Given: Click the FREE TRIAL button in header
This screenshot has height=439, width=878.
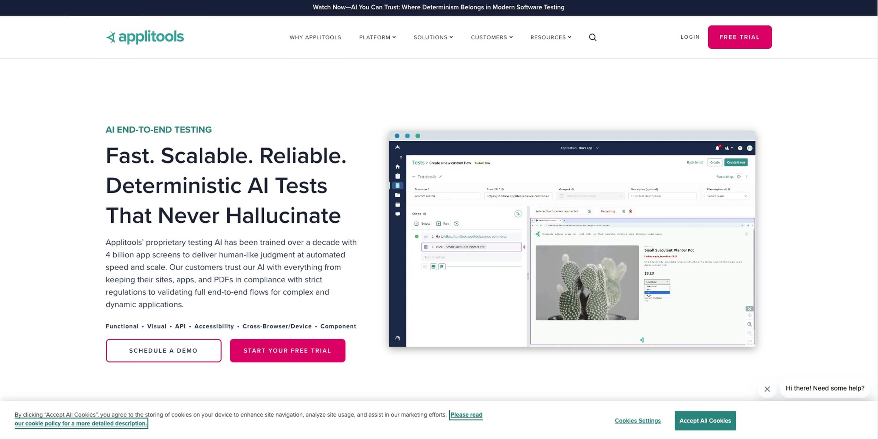Looking at the screenshot, I should pyautogui.click(x=740, y=37).
